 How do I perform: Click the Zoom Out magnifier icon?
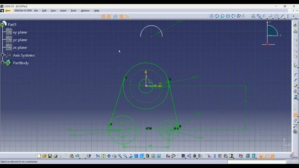(125, 156)
